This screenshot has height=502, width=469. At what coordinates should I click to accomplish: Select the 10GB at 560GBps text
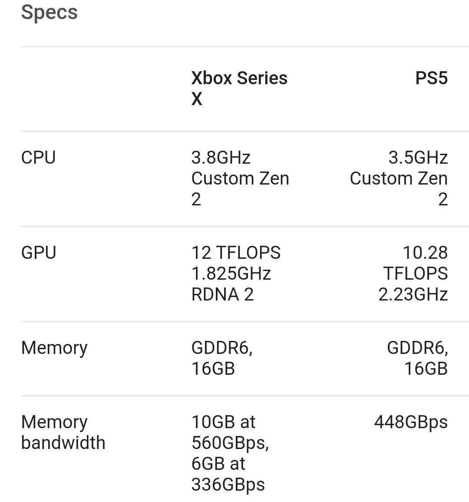tap(230, 433)
